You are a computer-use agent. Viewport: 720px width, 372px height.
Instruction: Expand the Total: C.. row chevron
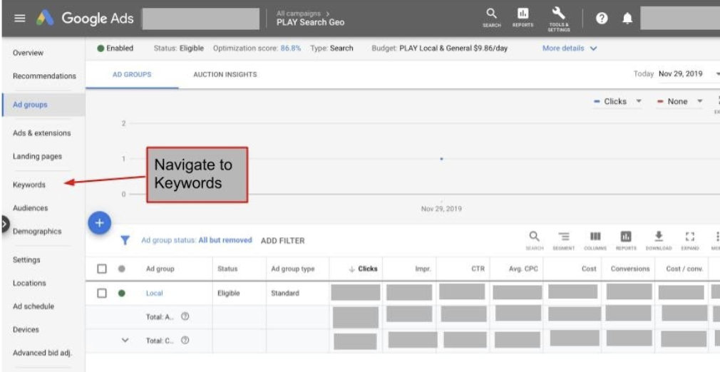[125, 341]
